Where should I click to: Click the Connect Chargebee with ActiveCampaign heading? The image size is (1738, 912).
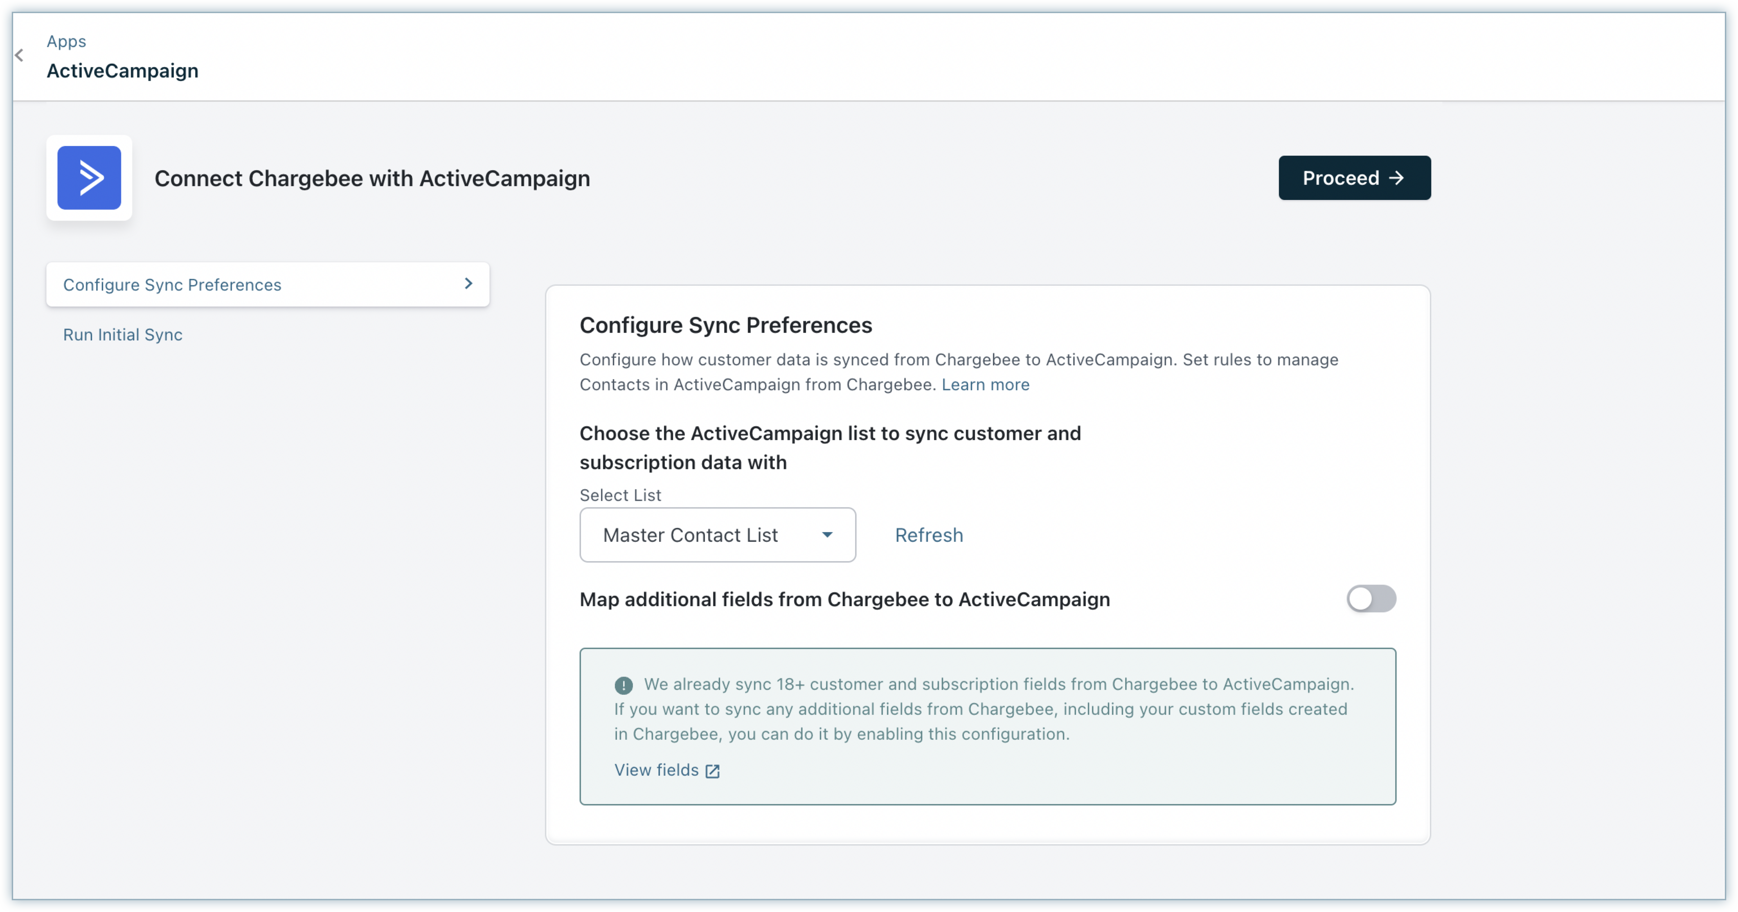click(x=373, y=178)
